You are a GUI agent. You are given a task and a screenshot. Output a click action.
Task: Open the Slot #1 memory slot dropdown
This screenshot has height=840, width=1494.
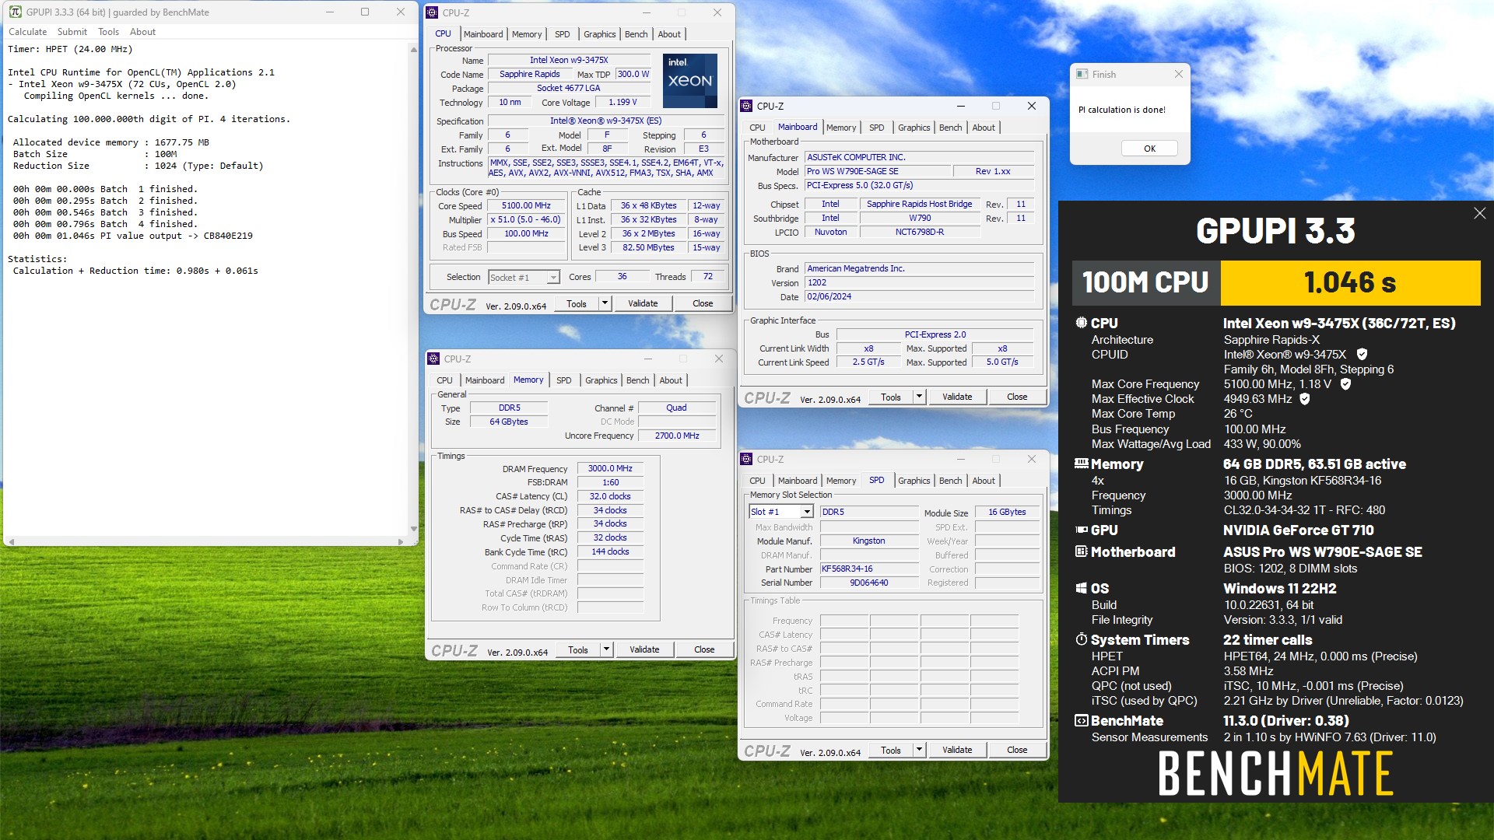tap(807, 512)
